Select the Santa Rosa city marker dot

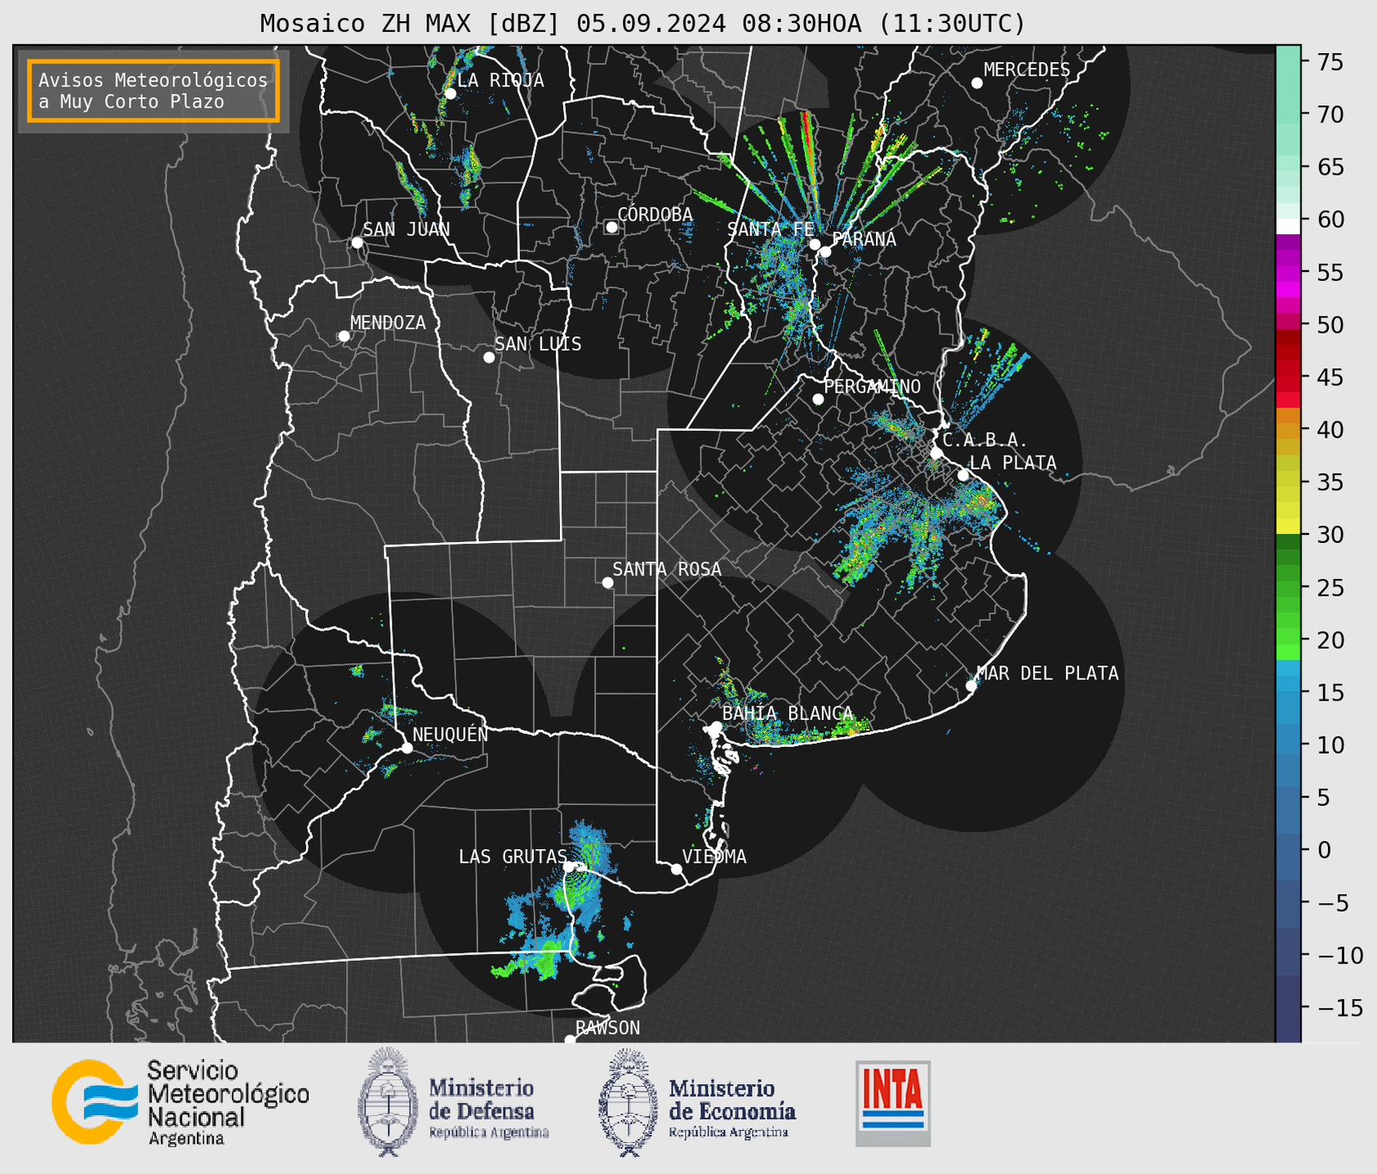[607, 583]
